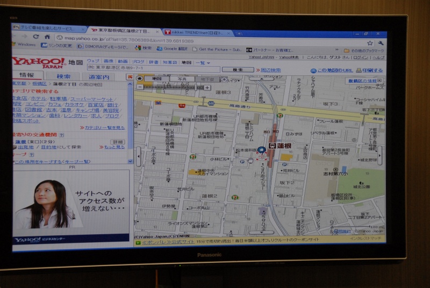430x288 pixels.
Task: Pan the map right with side arrow
Action: click(x=379, y=156)
